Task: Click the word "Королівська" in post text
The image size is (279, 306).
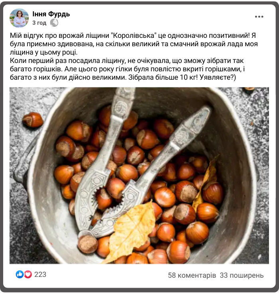Action: pyautogui.click(x=134, y=35)
